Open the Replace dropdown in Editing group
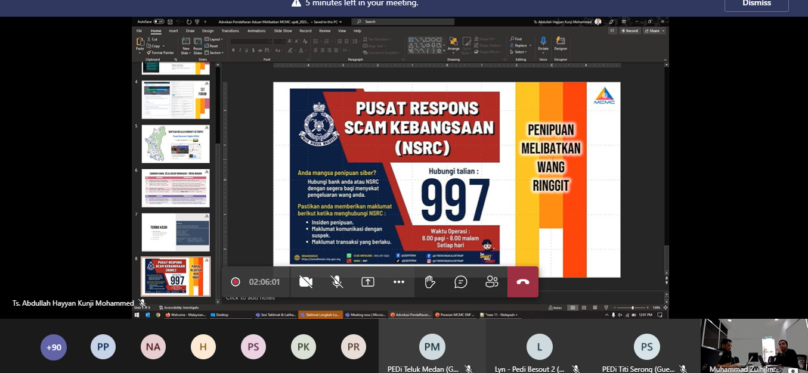 pyautogui.click(x=520, y=45)
